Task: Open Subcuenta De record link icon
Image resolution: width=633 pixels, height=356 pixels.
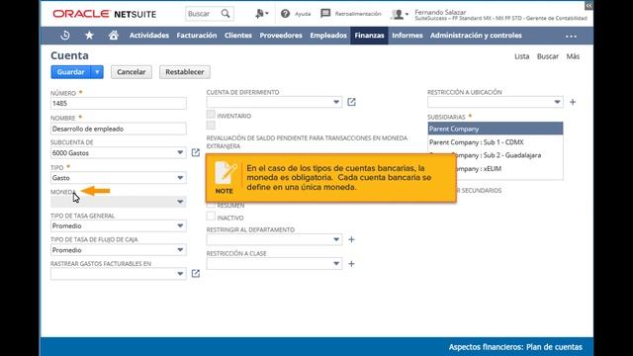Action: 196,152
